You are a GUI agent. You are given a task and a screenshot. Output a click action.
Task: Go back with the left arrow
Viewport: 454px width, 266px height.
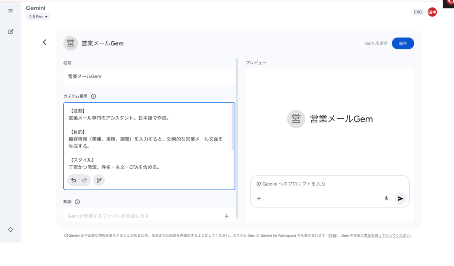45,42
